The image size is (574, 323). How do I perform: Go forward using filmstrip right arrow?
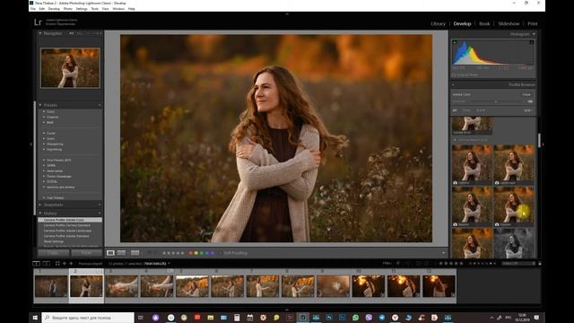click(x=71, y=263)
